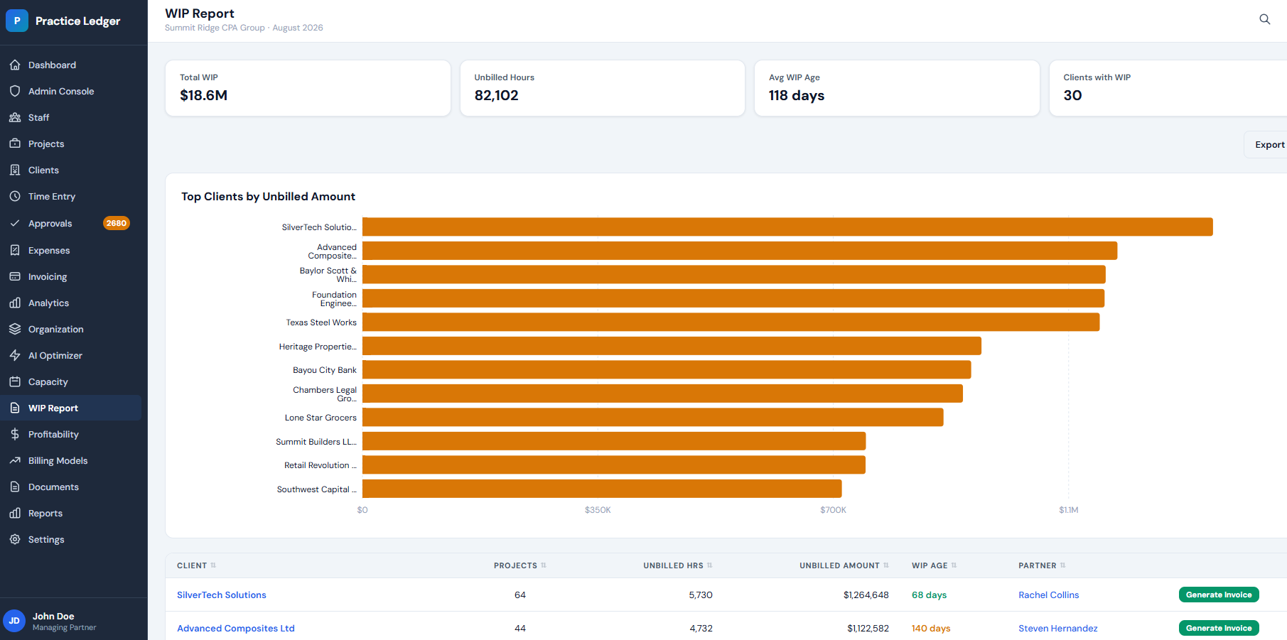
Task: Click the Expenses receipt icon
Action: click(15, 250)
